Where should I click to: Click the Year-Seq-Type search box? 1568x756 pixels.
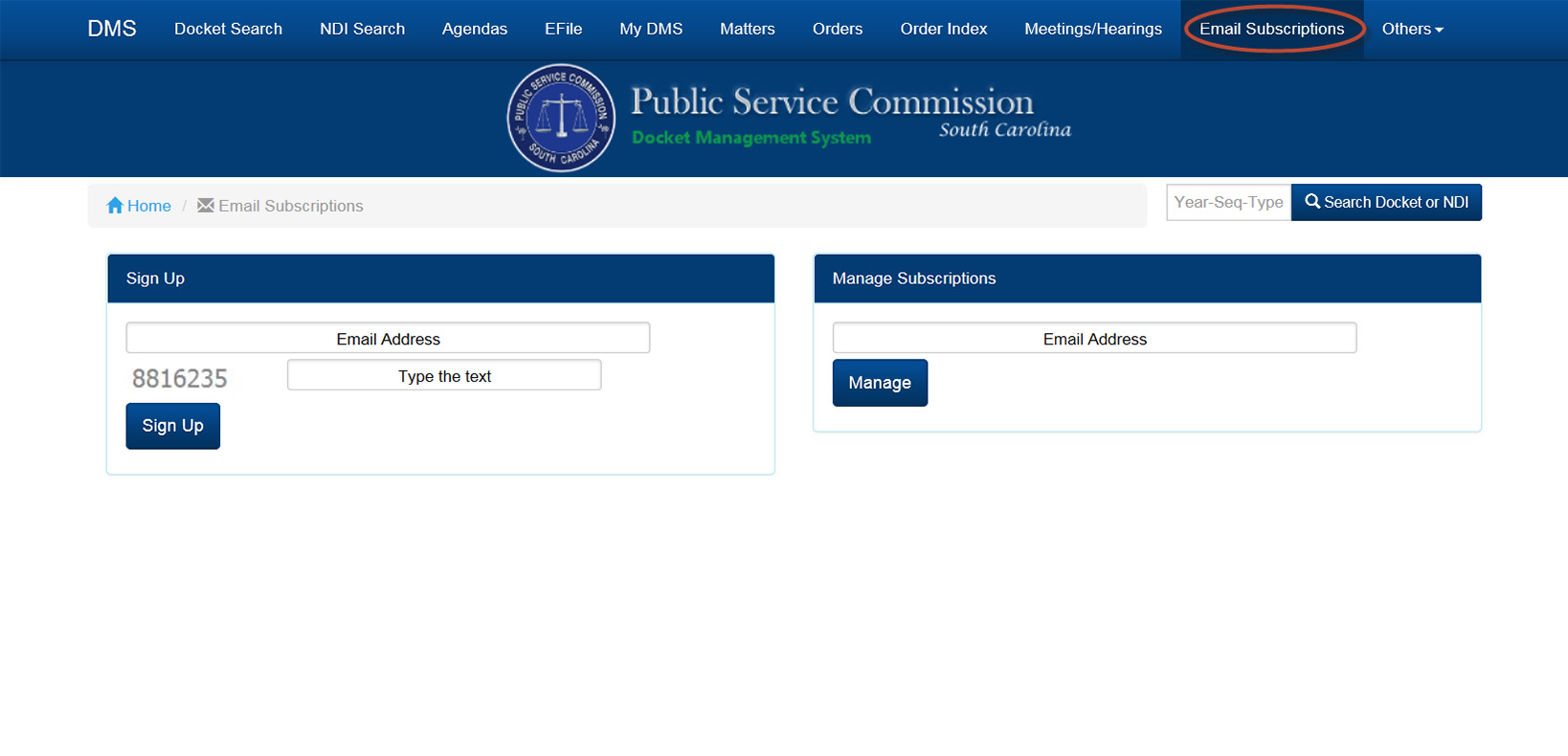tap(1228, 202)
